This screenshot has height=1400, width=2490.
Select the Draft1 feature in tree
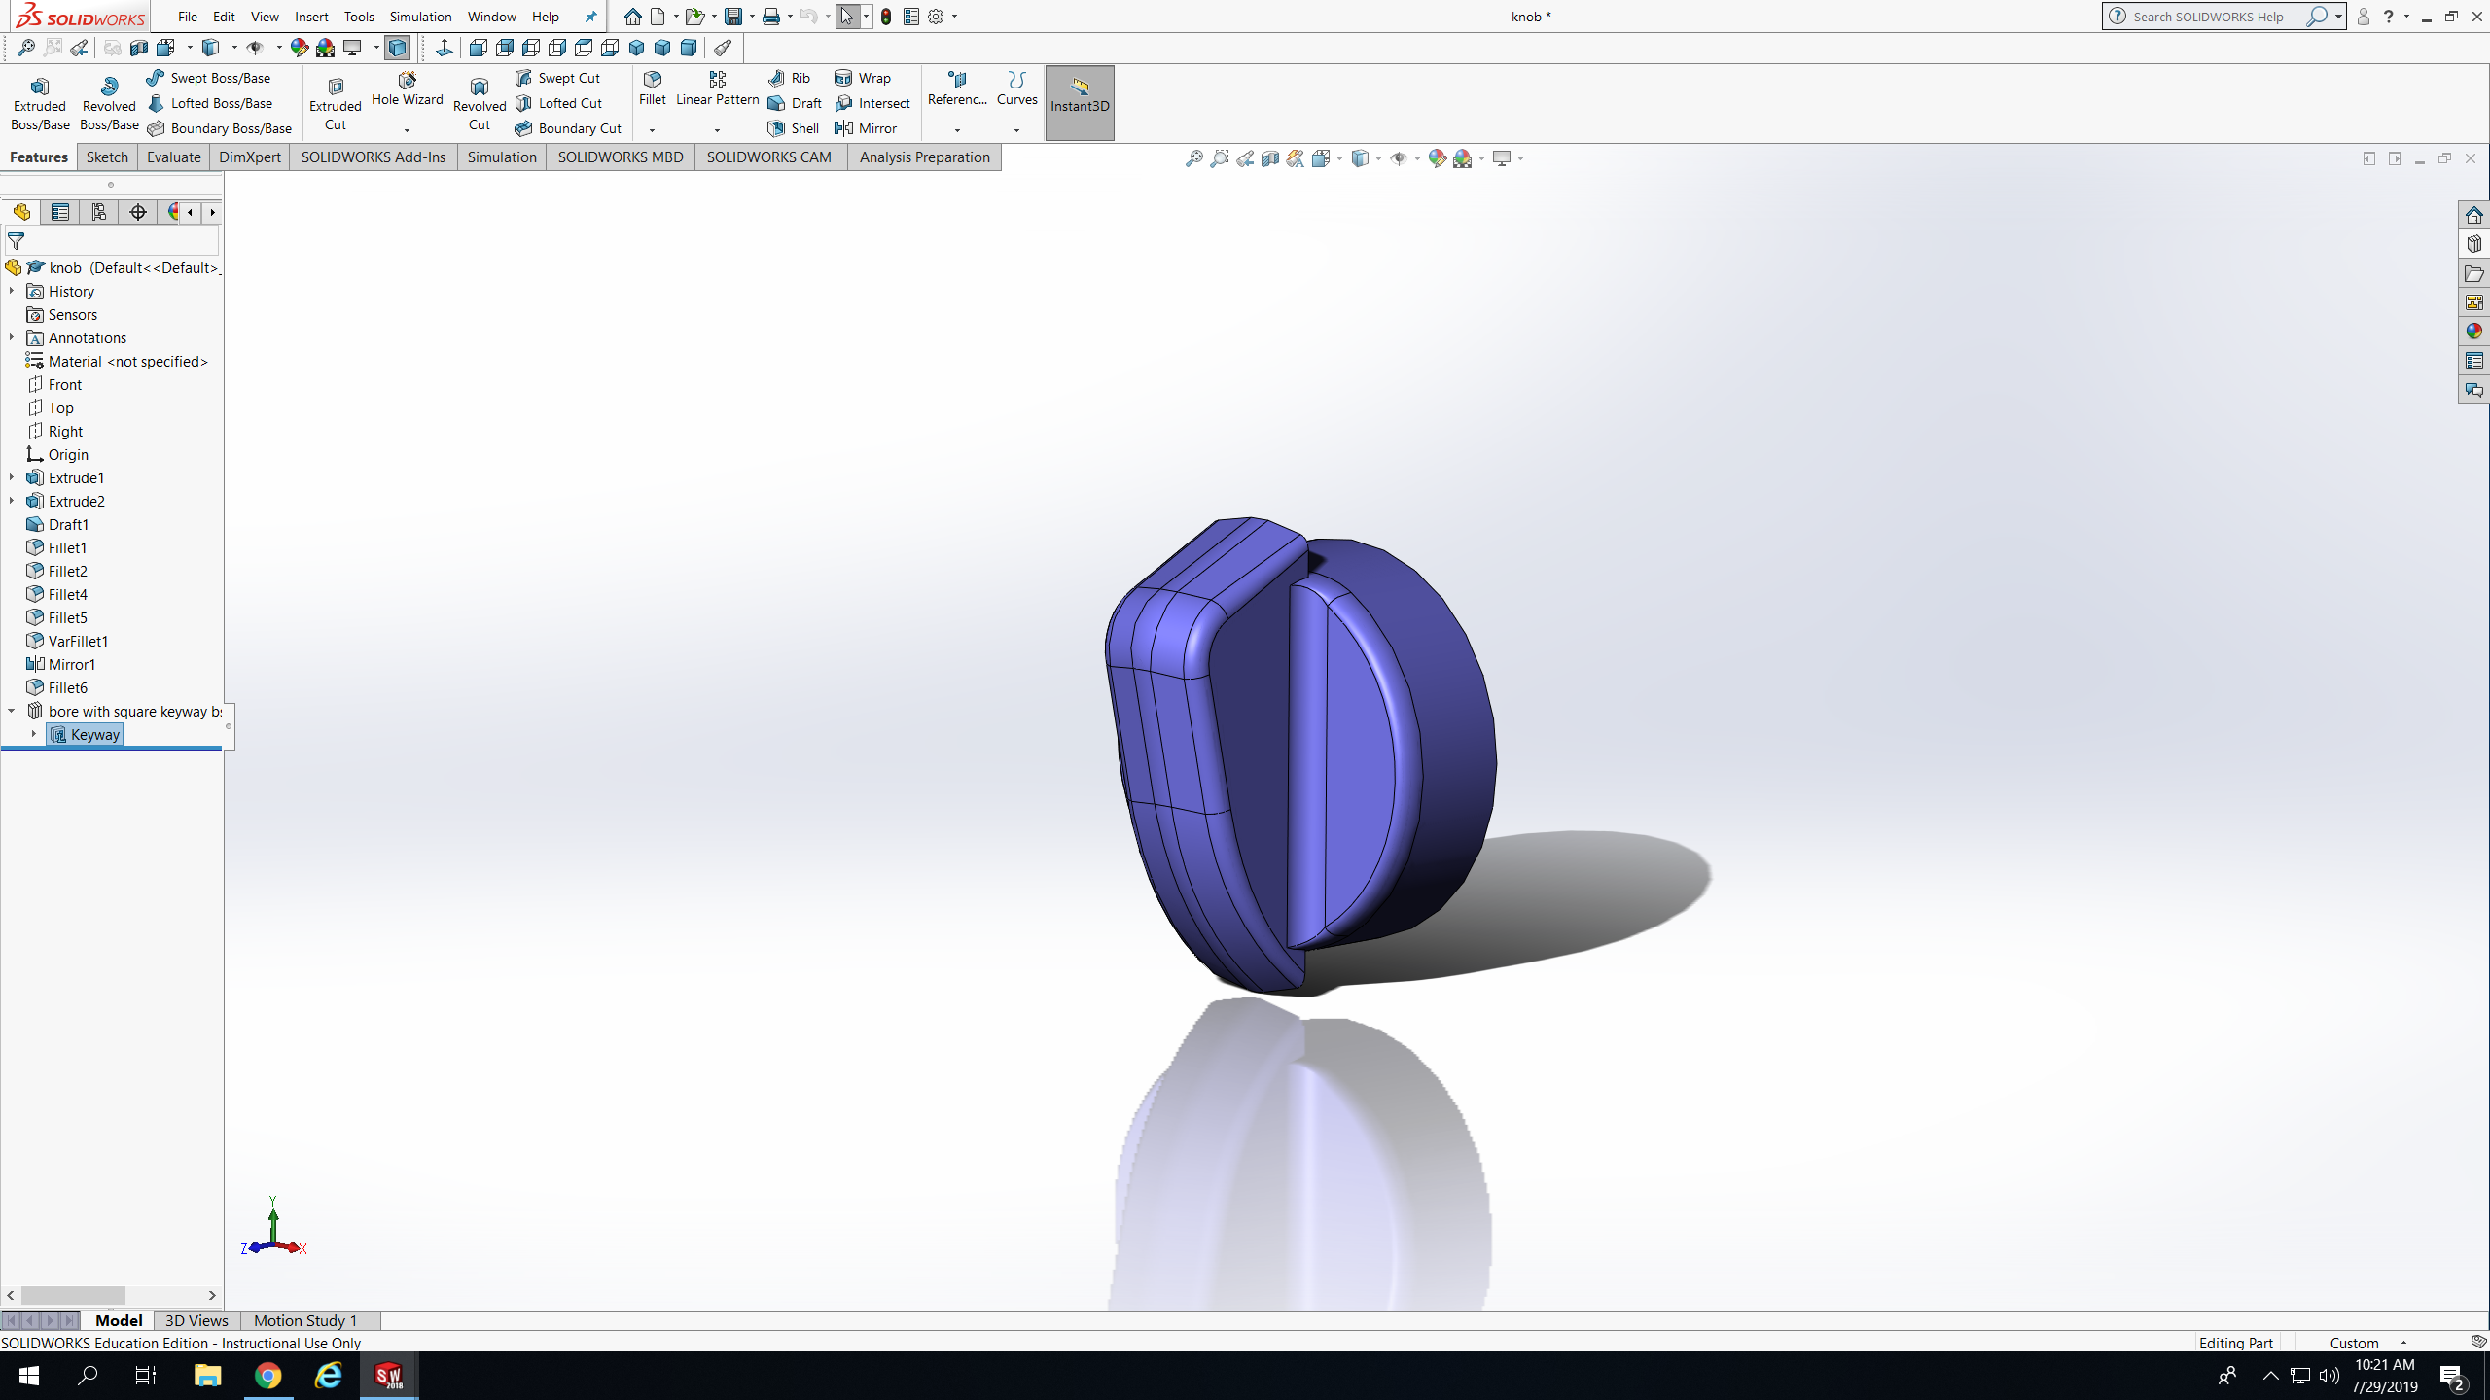pyautogui.click(x=68, y=524)
